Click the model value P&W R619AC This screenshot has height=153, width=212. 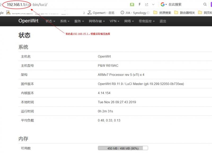pos(108,65)
